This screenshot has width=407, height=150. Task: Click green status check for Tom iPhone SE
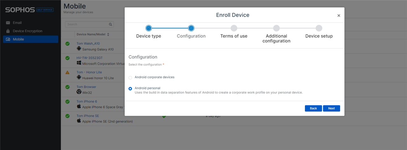67,116
